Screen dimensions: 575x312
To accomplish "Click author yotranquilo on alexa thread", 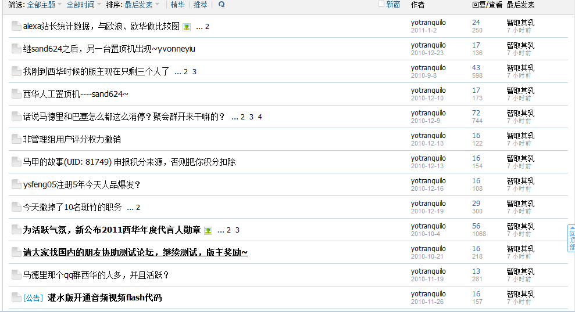I will (428, 22).
